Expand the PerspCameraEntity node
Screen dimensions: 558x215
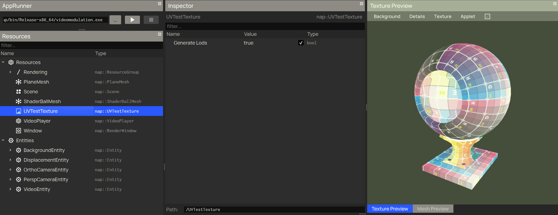pyautogui.click(x=10, y=179)
